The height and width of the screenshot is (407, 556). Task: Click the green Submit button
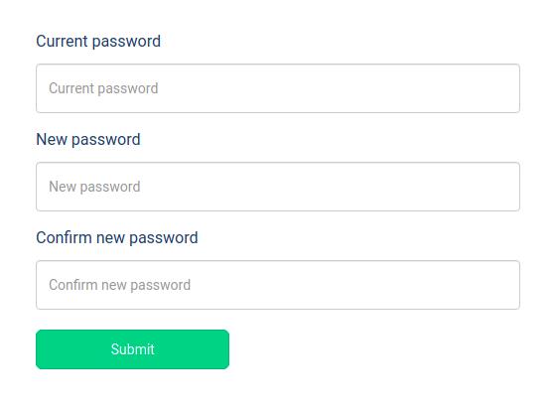point(132,349)
